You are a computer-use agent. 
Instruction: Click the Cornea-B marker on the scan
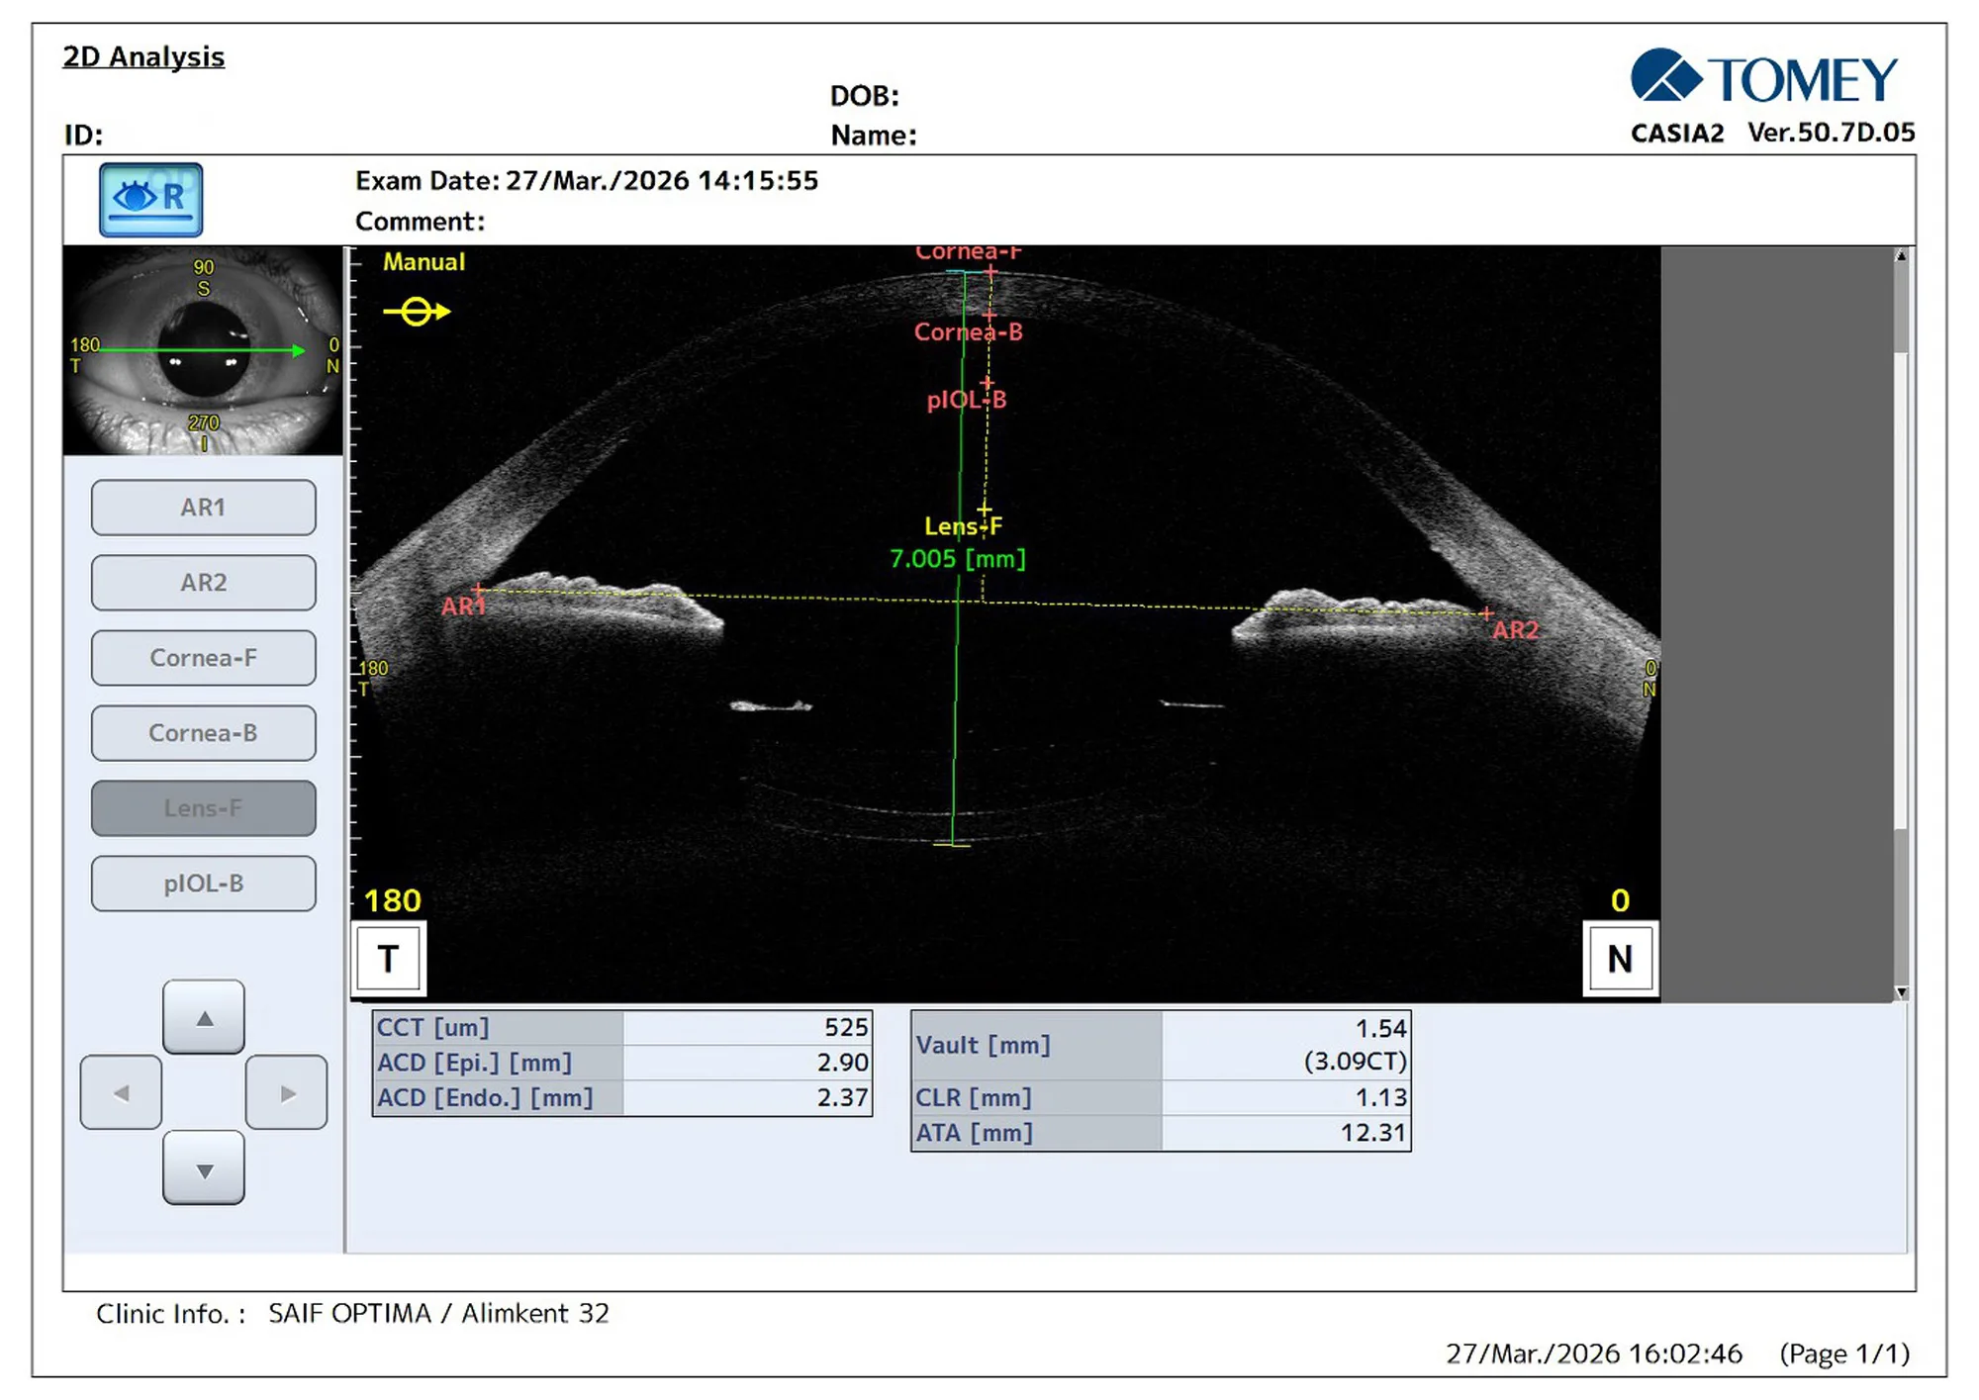coord(989,316)
